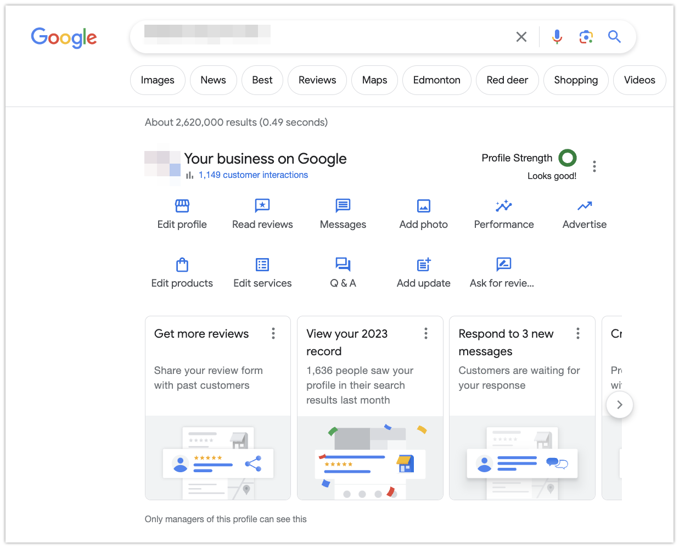This screenshot has width=679, height=548.
Task: Start voice search with microphone icon
Action: coord(557,37)
